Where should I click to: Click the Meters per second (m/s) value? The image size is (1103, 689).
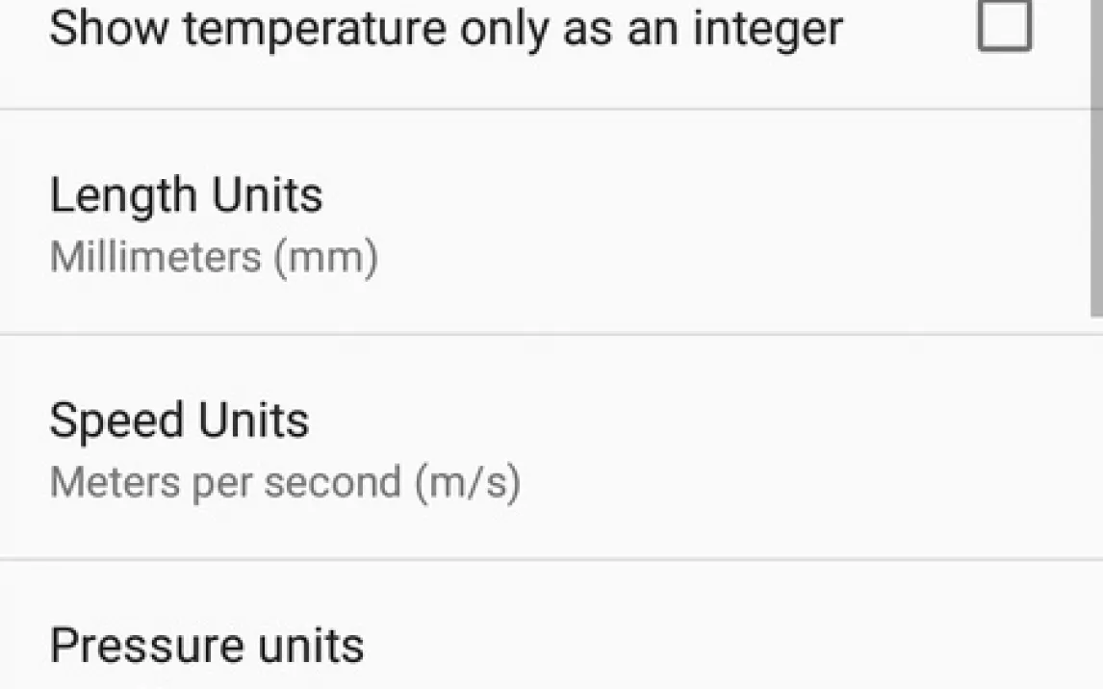[286, 483]
